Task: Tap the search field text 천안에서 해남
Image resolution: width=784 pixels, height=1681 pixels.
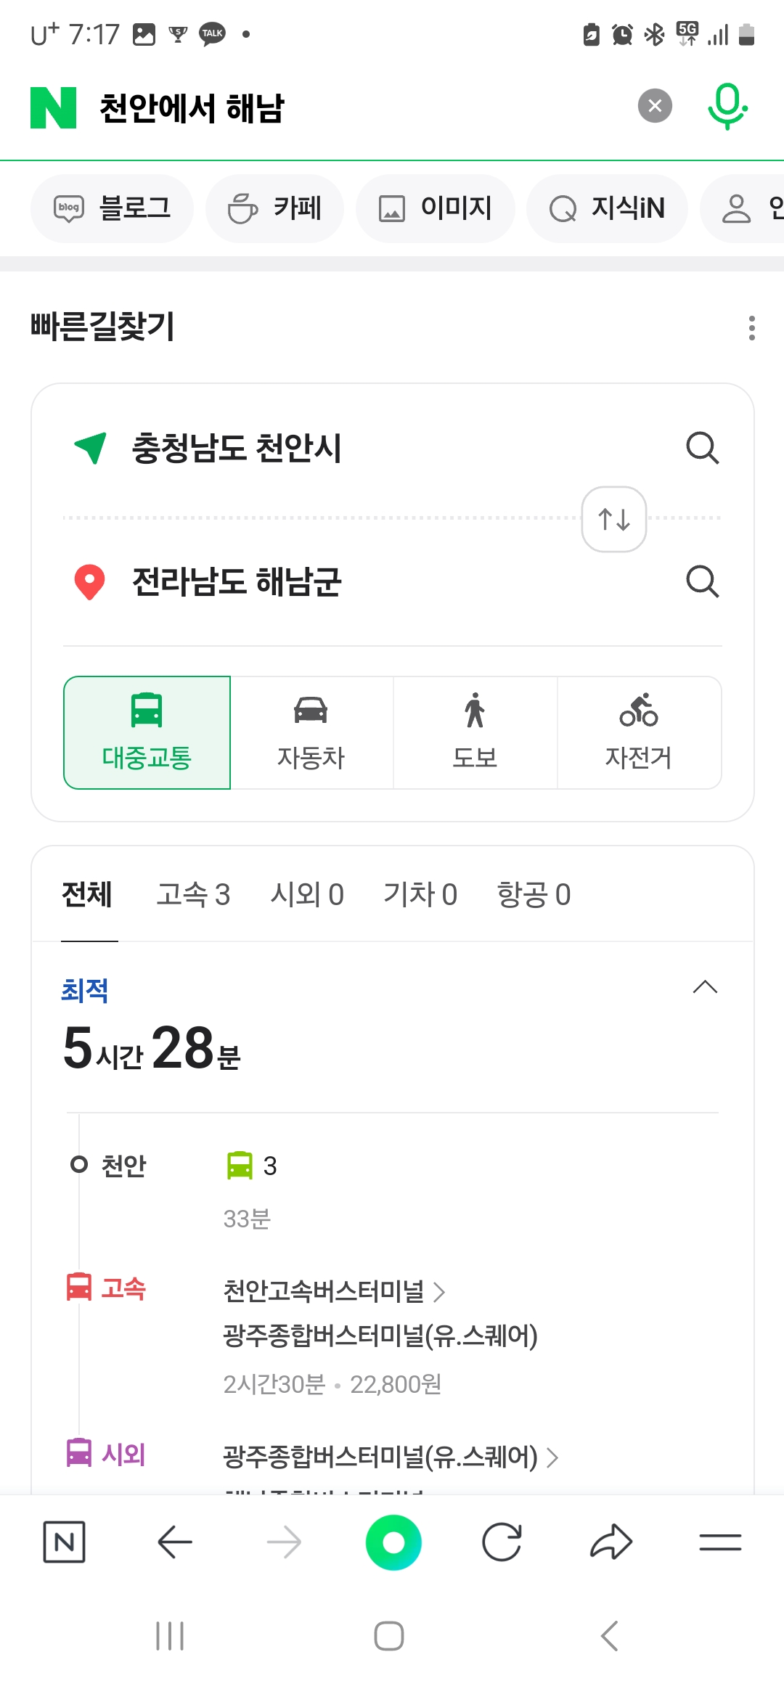Action: 192,109
